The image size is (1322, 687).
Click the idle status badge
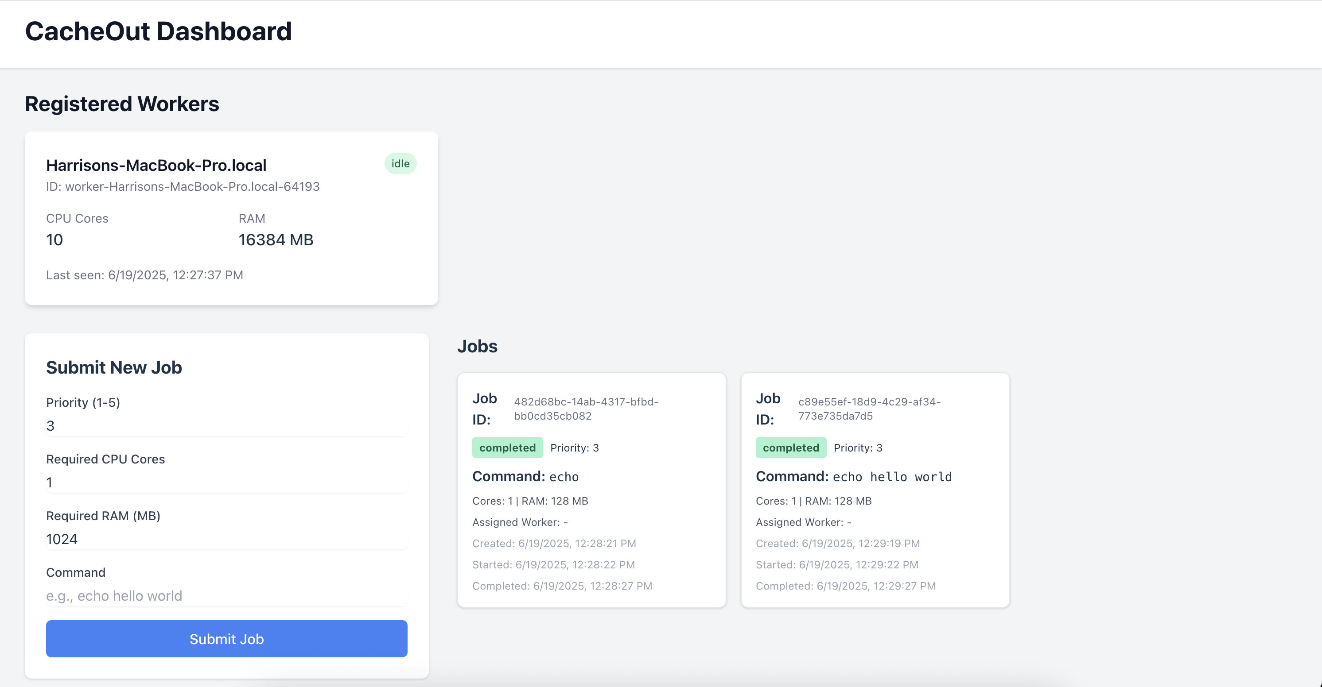(x=400, y=163)
